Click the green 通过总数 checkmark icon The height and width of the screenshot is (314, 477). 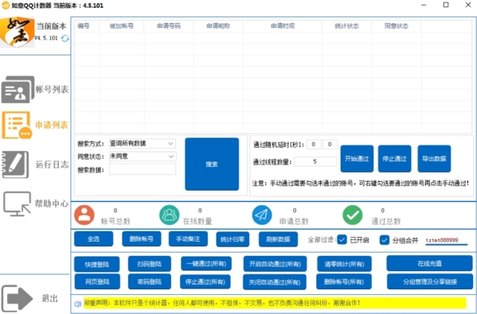(x=353, y=215)
